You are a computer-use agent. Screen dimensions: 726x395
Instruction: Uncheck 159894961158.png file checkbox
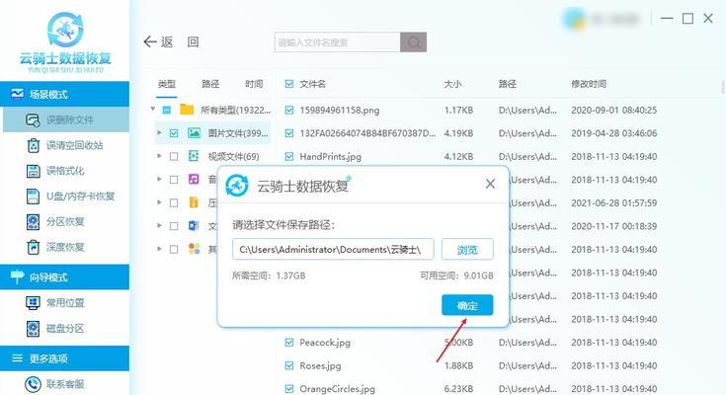289,111
